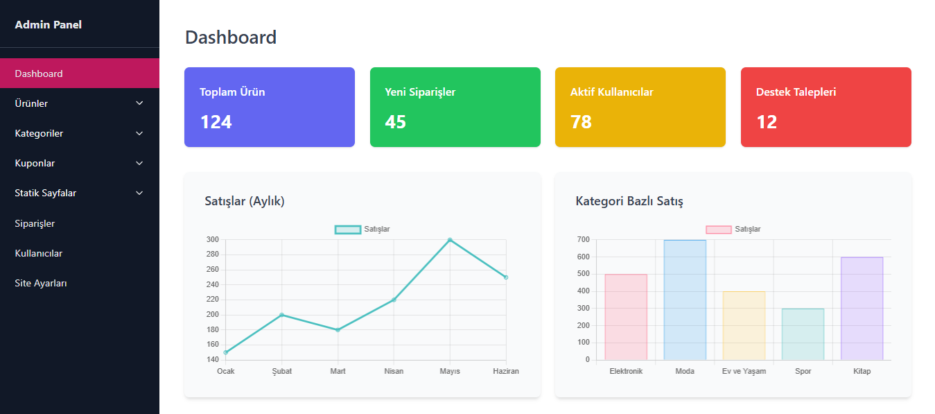Click the Admin Panel title
935x414 pixels.
[48, 25]
